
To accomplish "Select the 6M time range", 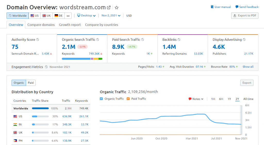I will click(221, 99).
